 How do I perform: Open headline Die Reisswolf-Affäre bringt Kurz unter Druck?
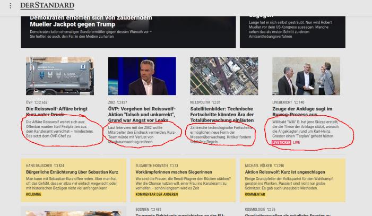(57, 111)
